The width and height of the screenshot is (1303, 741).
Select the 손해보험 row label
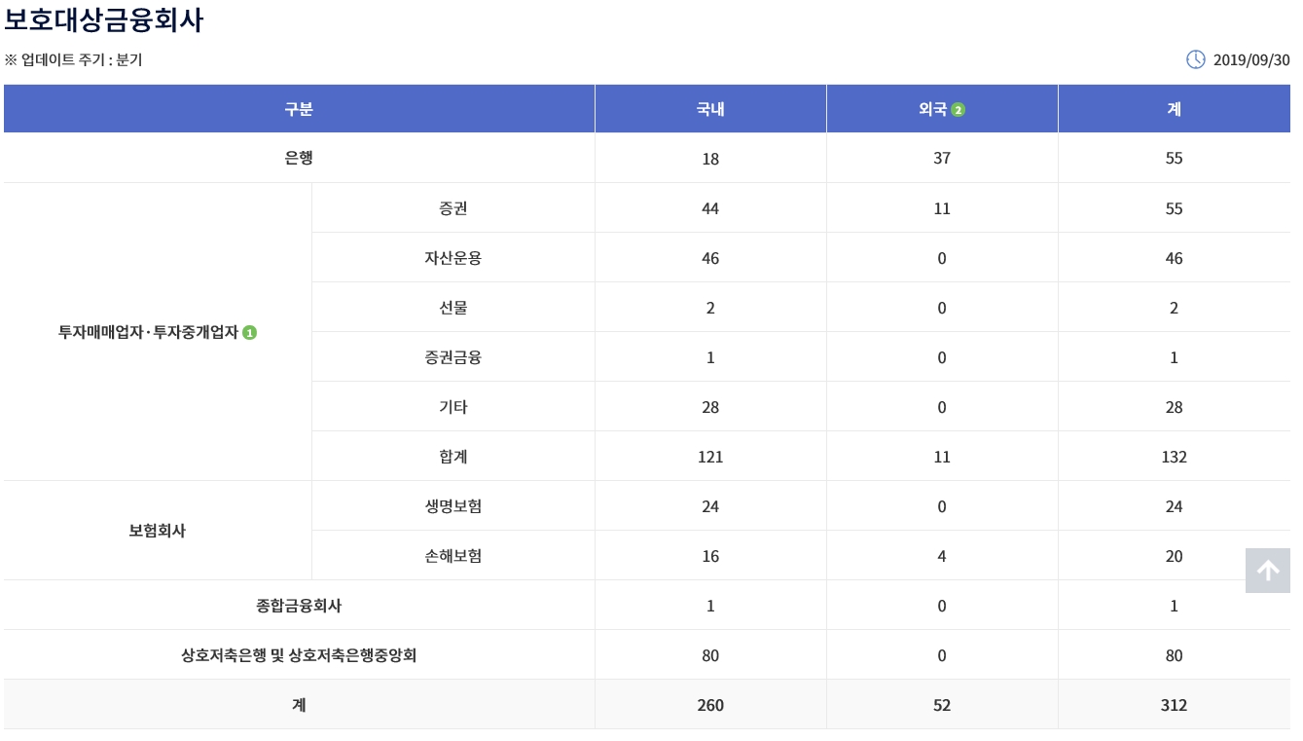(453, 556)
